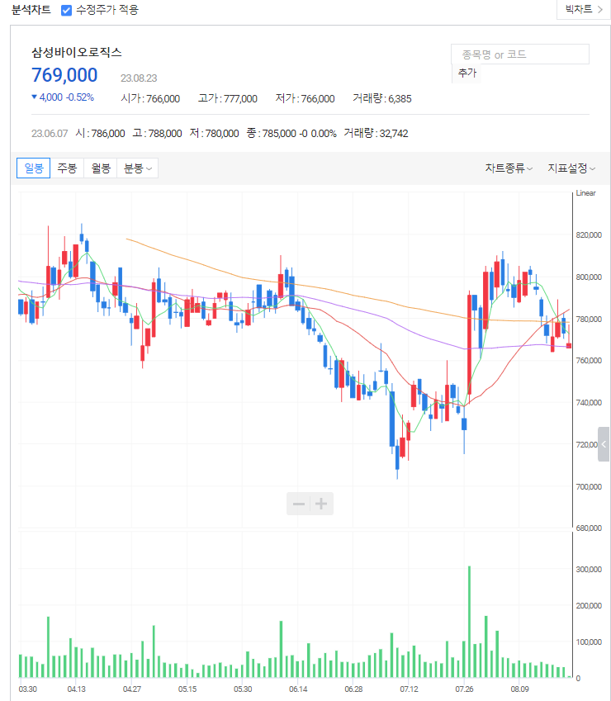Image resolution: width=611 pixels, height=701 pixels.
Task: Open the 차트종류 dropdown
Action: 509,168
